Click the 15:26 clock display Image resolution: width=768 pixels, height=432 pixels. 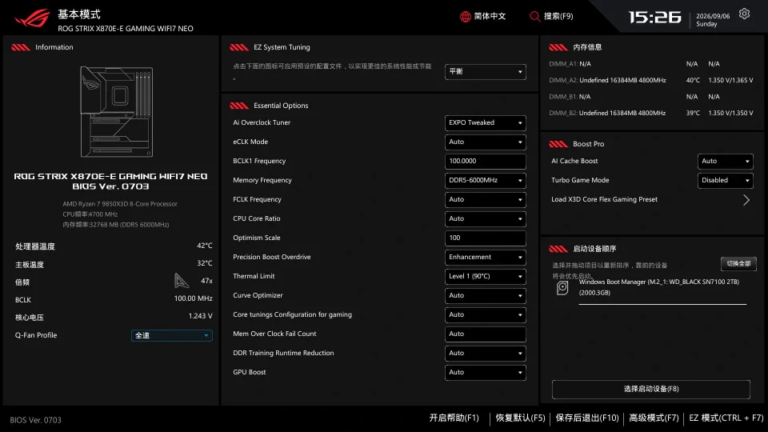pyautogui.click(x=654, y=18)
